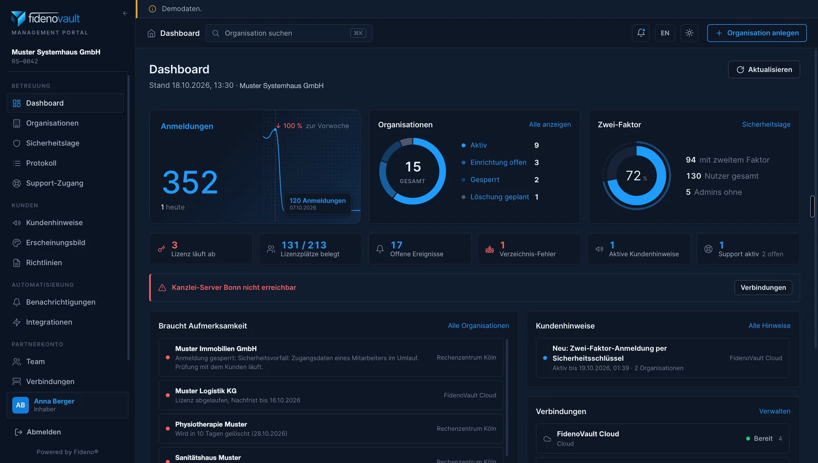The height and width of the screenshot is (463, 818).
Task: Click the home icon beside Dashboard breadcrumb
Action: coord(151,33)
